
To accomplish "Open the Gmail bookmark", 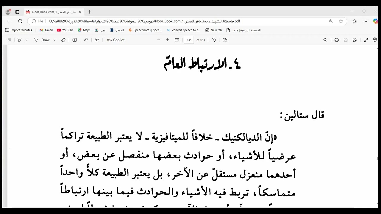I will coord(46,30).
